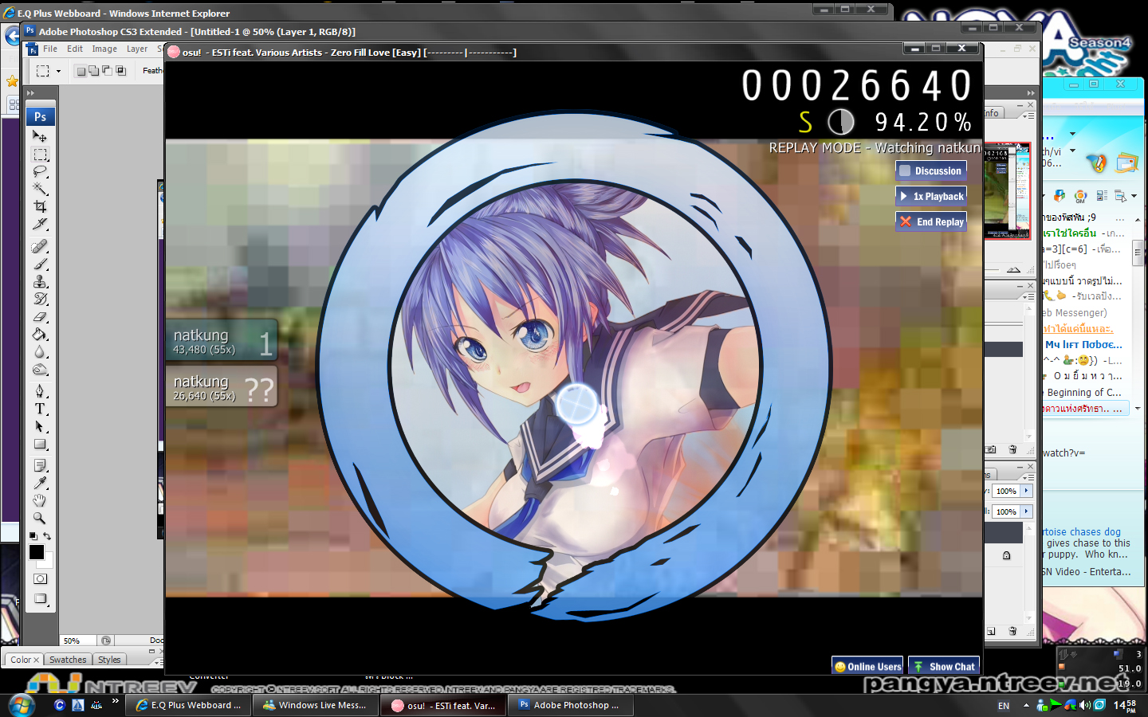This screenshot has height=717, width=1148.
Task: Select the Healing Brush tool
Action: point(40,246)
